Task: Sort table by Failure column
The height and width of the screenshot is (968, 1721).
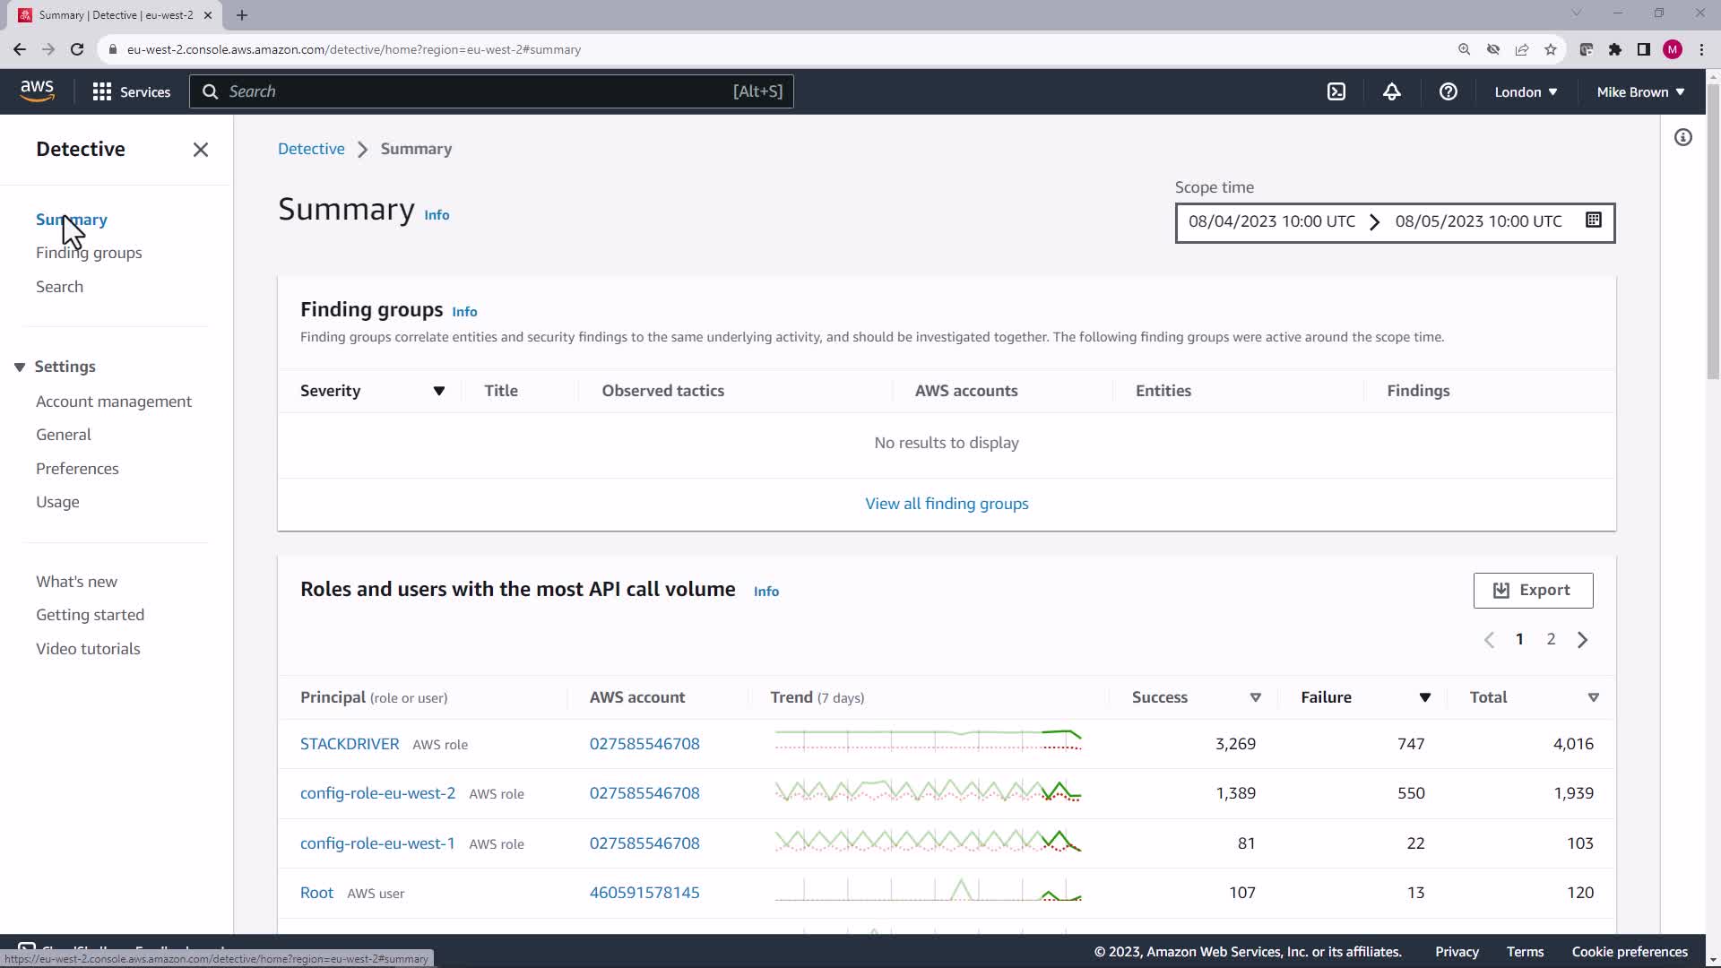Action: 1424,697
